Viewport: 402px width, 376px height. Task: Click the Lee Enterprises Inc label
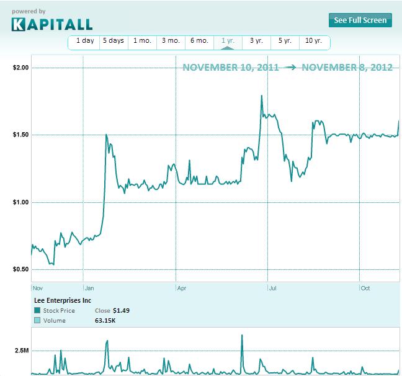pyautogui.click(x=63, y=300)
